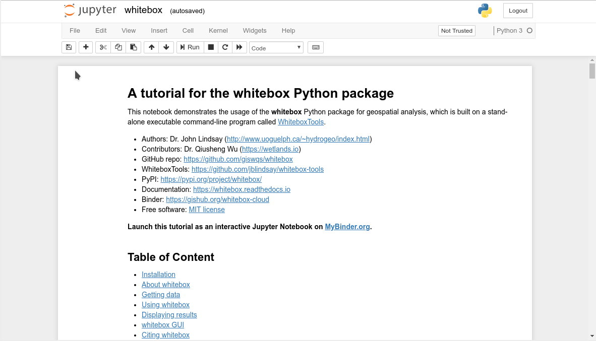Interrupt the kernel with stop icon

tap(211, 47)
